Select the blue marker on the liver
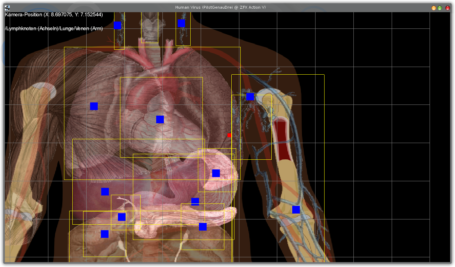 [x=105, y=192]
